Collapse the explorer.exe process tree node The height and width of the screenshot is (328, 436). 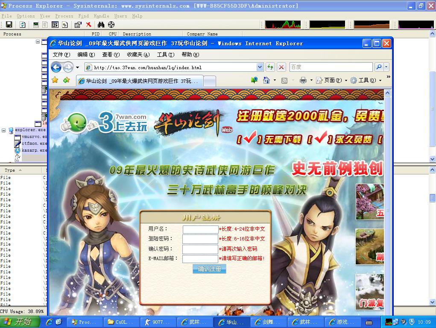pyautogui.click(x=3, y=130)
